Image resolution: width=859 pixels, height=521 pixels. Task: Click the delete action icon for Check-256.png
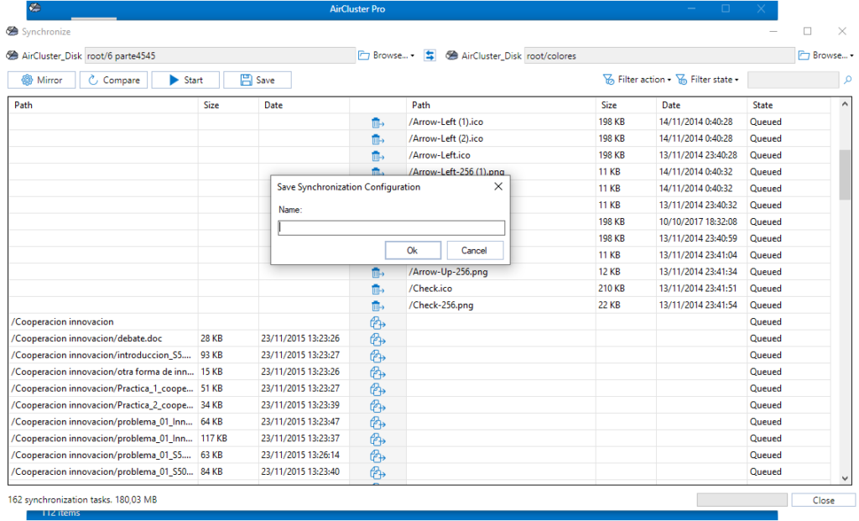[x=377, y=305]
